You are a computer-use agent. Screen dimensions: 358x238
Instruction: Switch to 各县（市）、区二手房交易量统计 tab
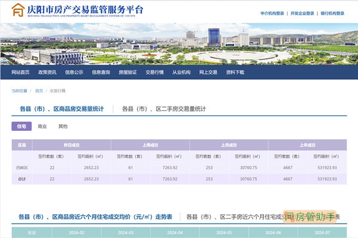(164, 109)
